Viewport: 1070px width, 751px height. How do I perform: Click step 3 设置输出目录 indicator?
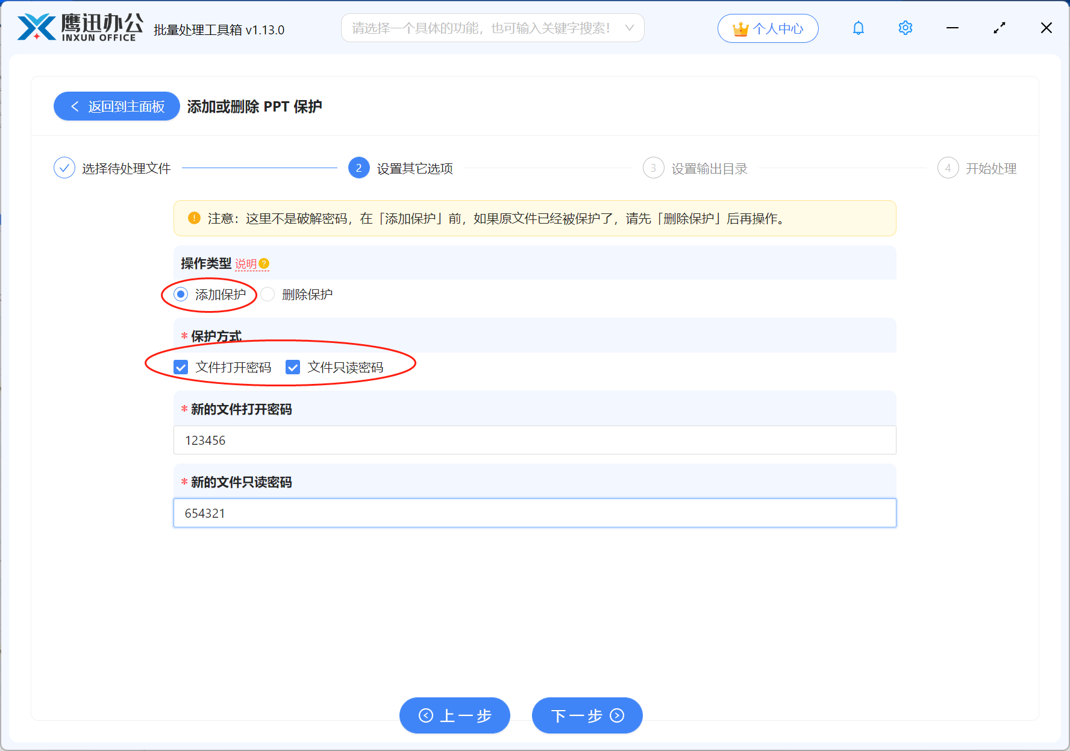click(x=654, y=168)
